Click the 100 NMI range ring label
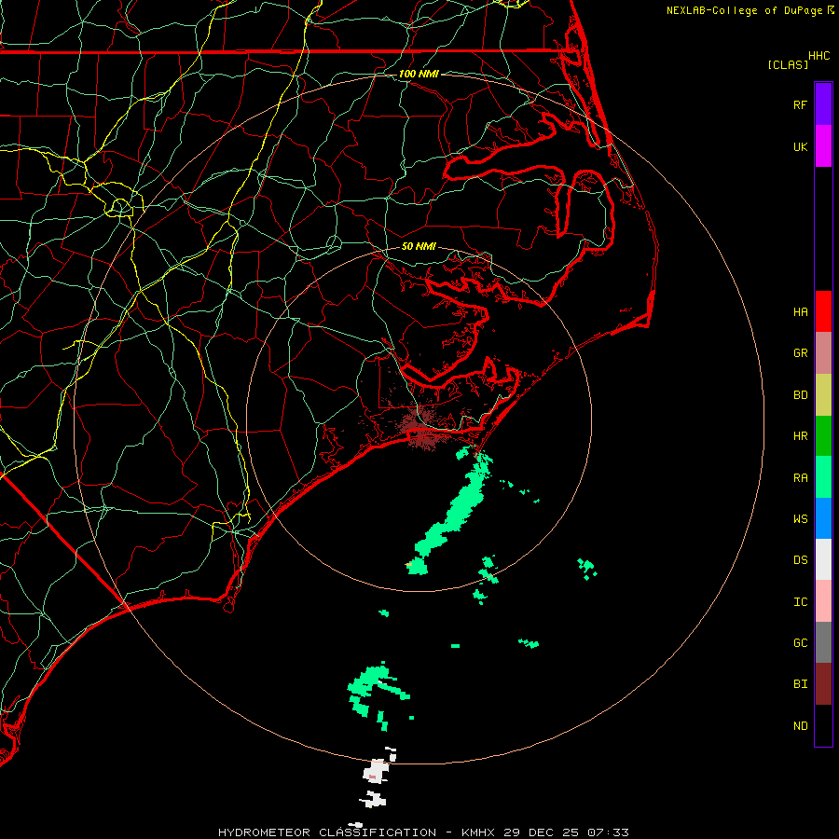 (x=419, y=74)
